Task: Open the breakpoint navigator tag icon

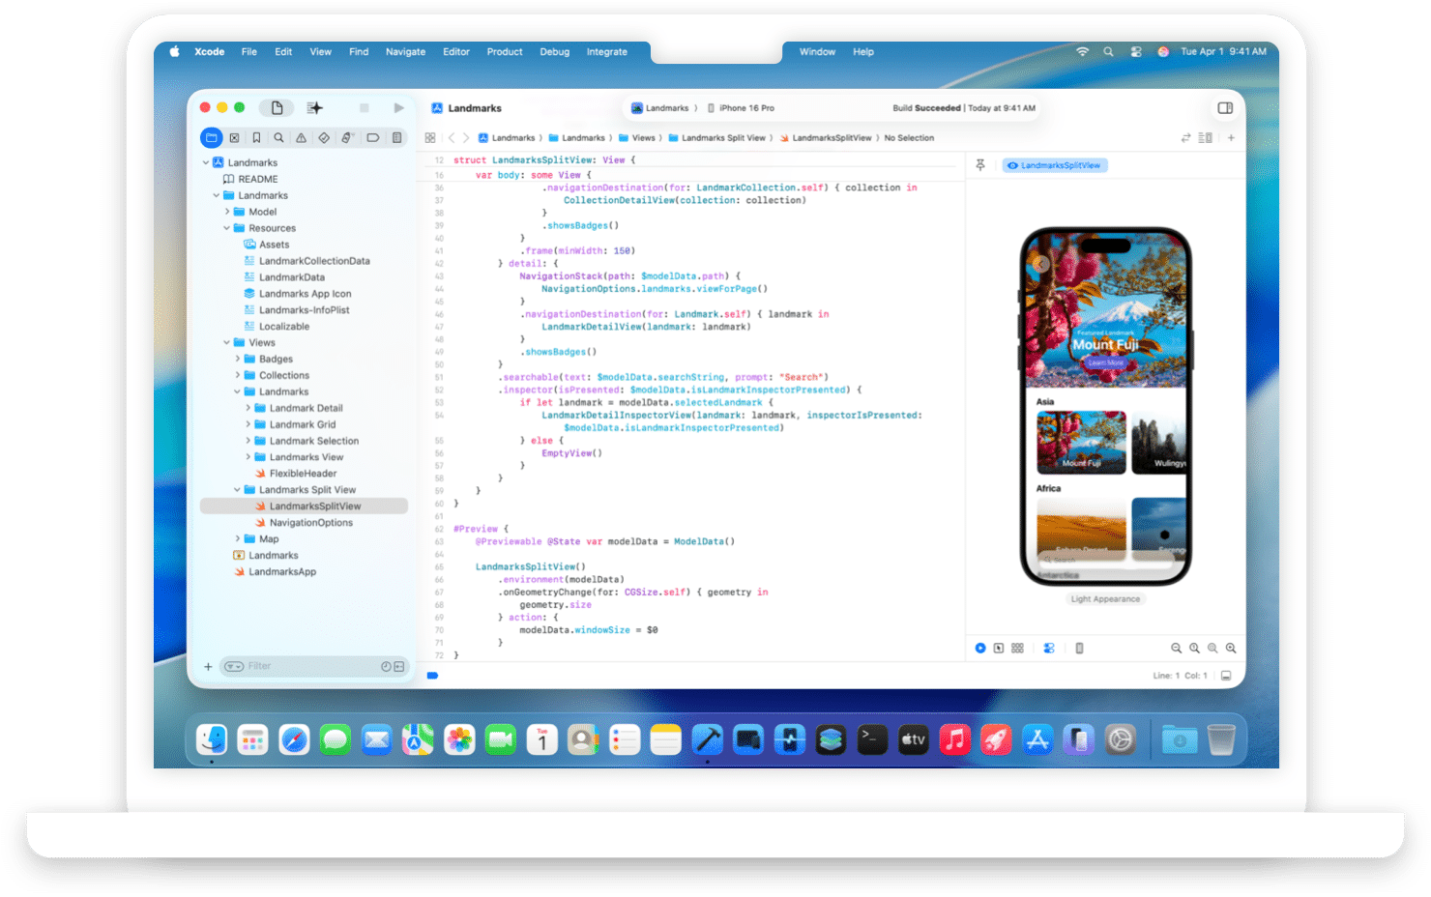Action: 373,138
